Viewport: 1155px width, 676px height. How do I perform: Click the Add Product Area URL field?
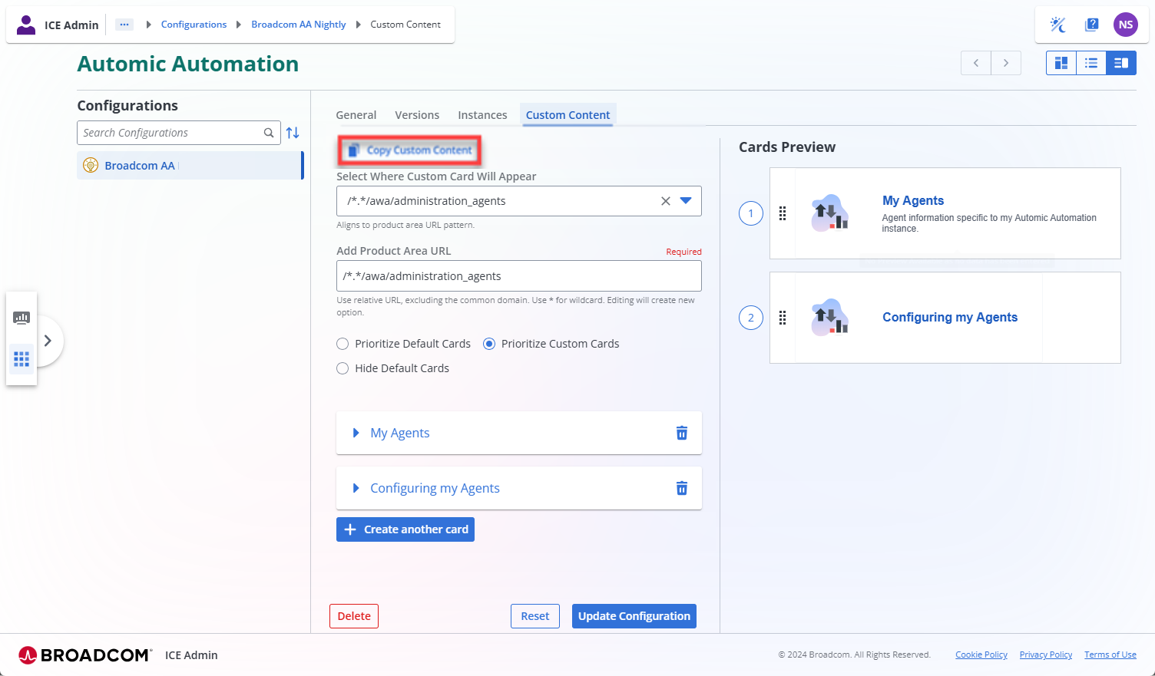click(519, 276)
